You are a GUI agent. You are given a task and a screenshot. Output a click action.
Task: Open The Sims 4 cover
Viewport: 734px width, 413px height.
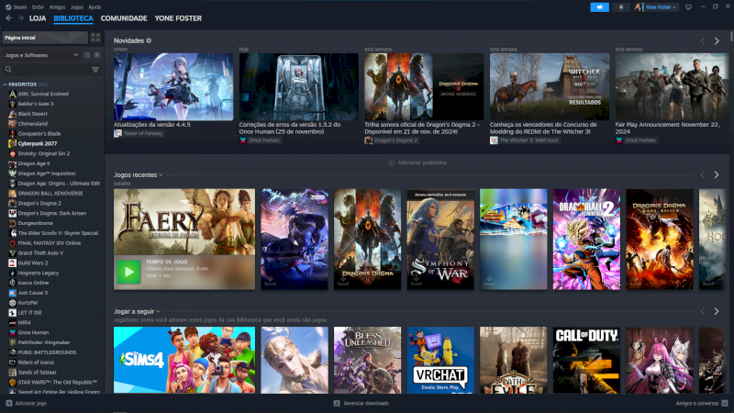click(184, 360)
